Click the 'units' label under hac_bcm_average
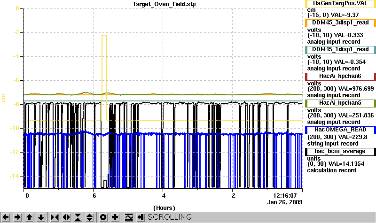This screenshot has height=223, width=376. 314,159
